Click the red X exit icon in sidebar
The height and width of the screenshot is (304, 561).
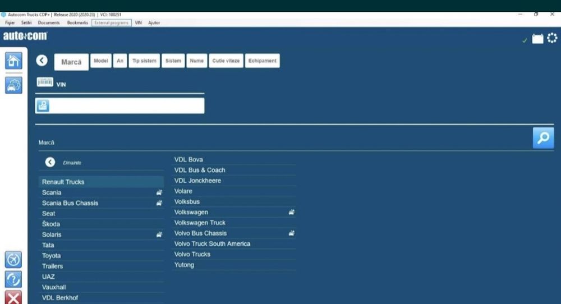coord(13,298)
